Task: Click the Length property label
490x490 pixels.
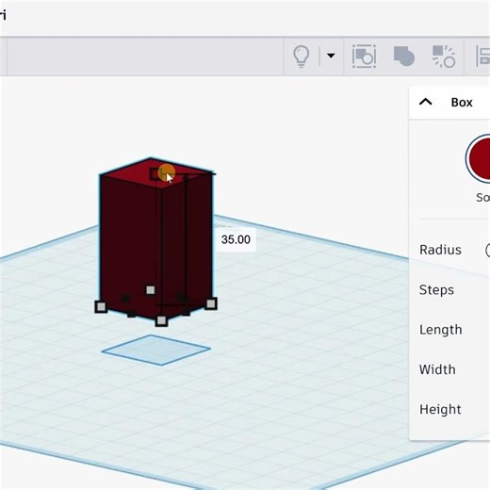Action: pos(441,330)
